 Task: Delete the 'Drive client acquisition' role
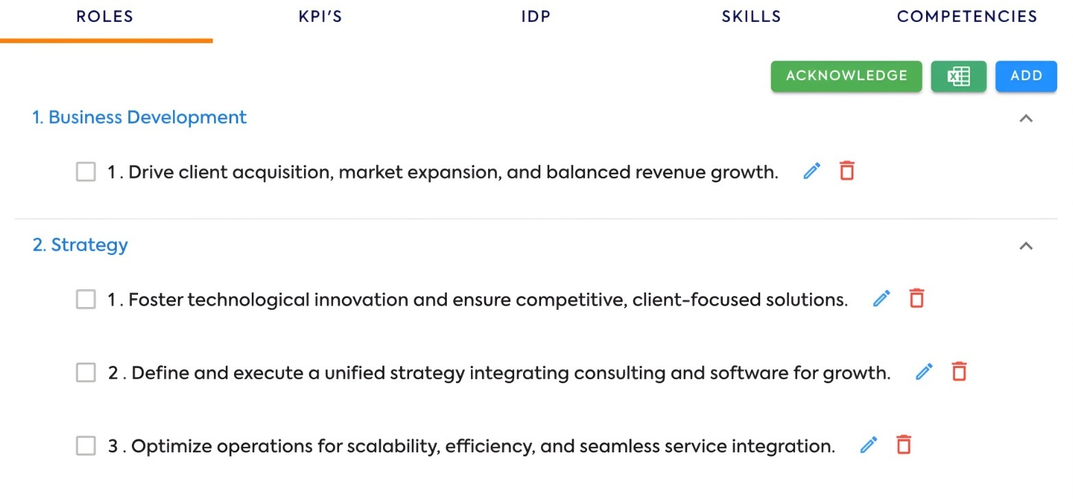(x=847, y=171)
